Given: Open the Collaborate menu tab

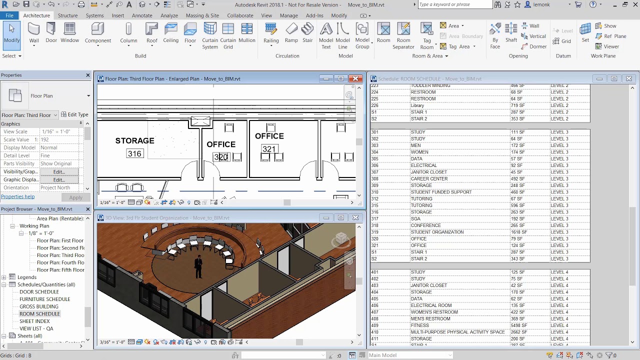Looking at the screenshot, I should pyautogui.click(x=240, y=15).
